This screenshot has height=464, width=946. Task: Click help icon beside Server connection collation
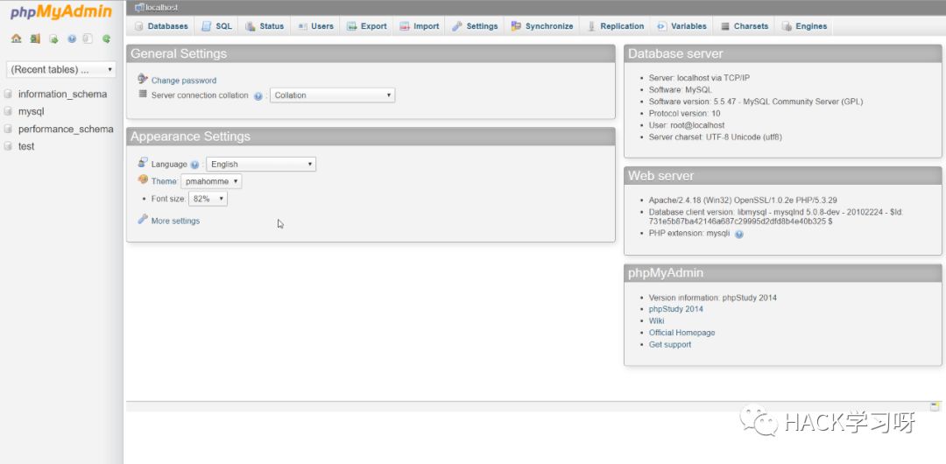[x=258, y=96]
